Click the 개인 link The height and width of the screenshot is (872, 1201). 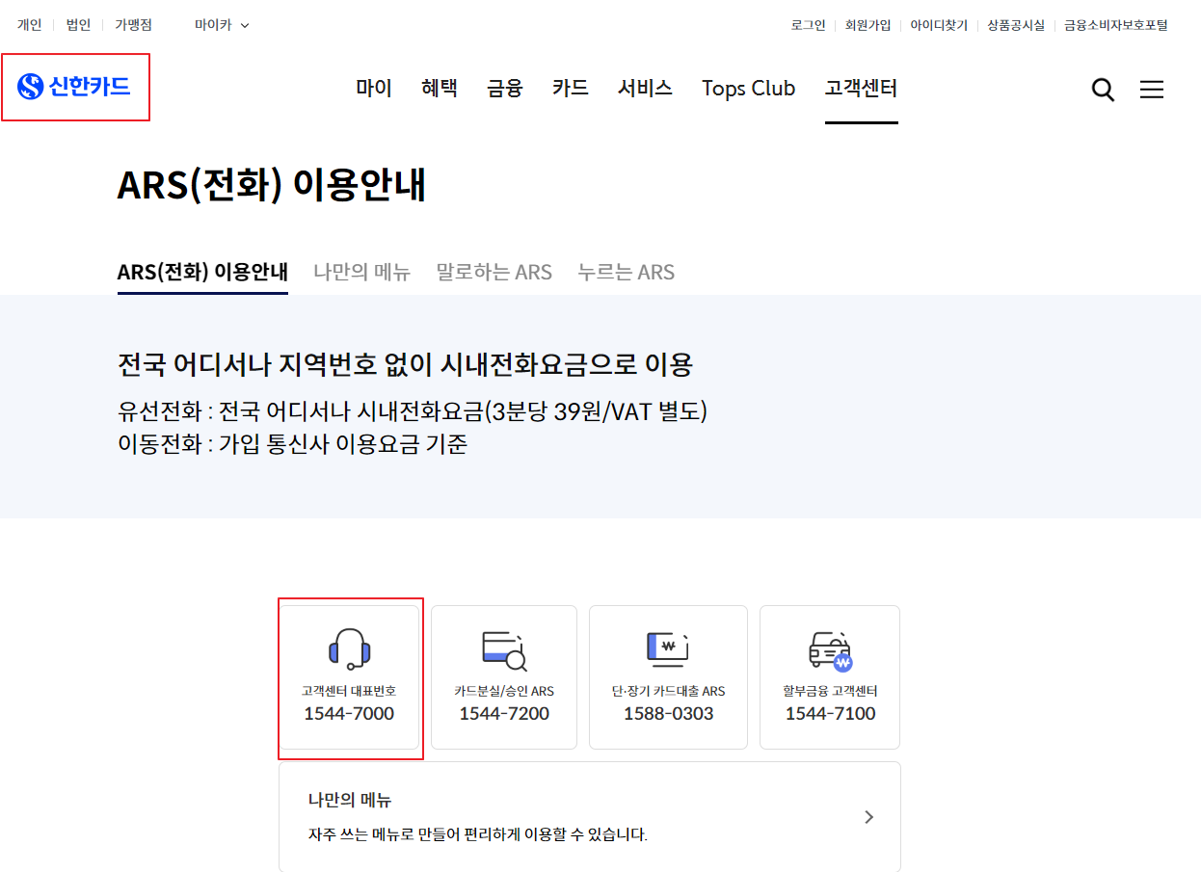pyautogui.click(x=29, y=25)
